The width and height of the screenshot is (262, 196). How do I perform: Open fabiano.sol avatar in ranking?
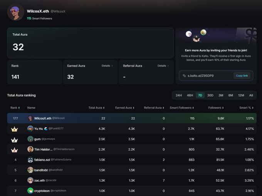(x=30, y=159)
